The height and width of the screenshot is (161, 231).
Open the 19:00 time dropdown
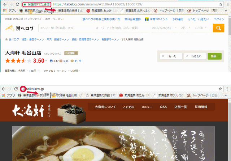(201, 28)
